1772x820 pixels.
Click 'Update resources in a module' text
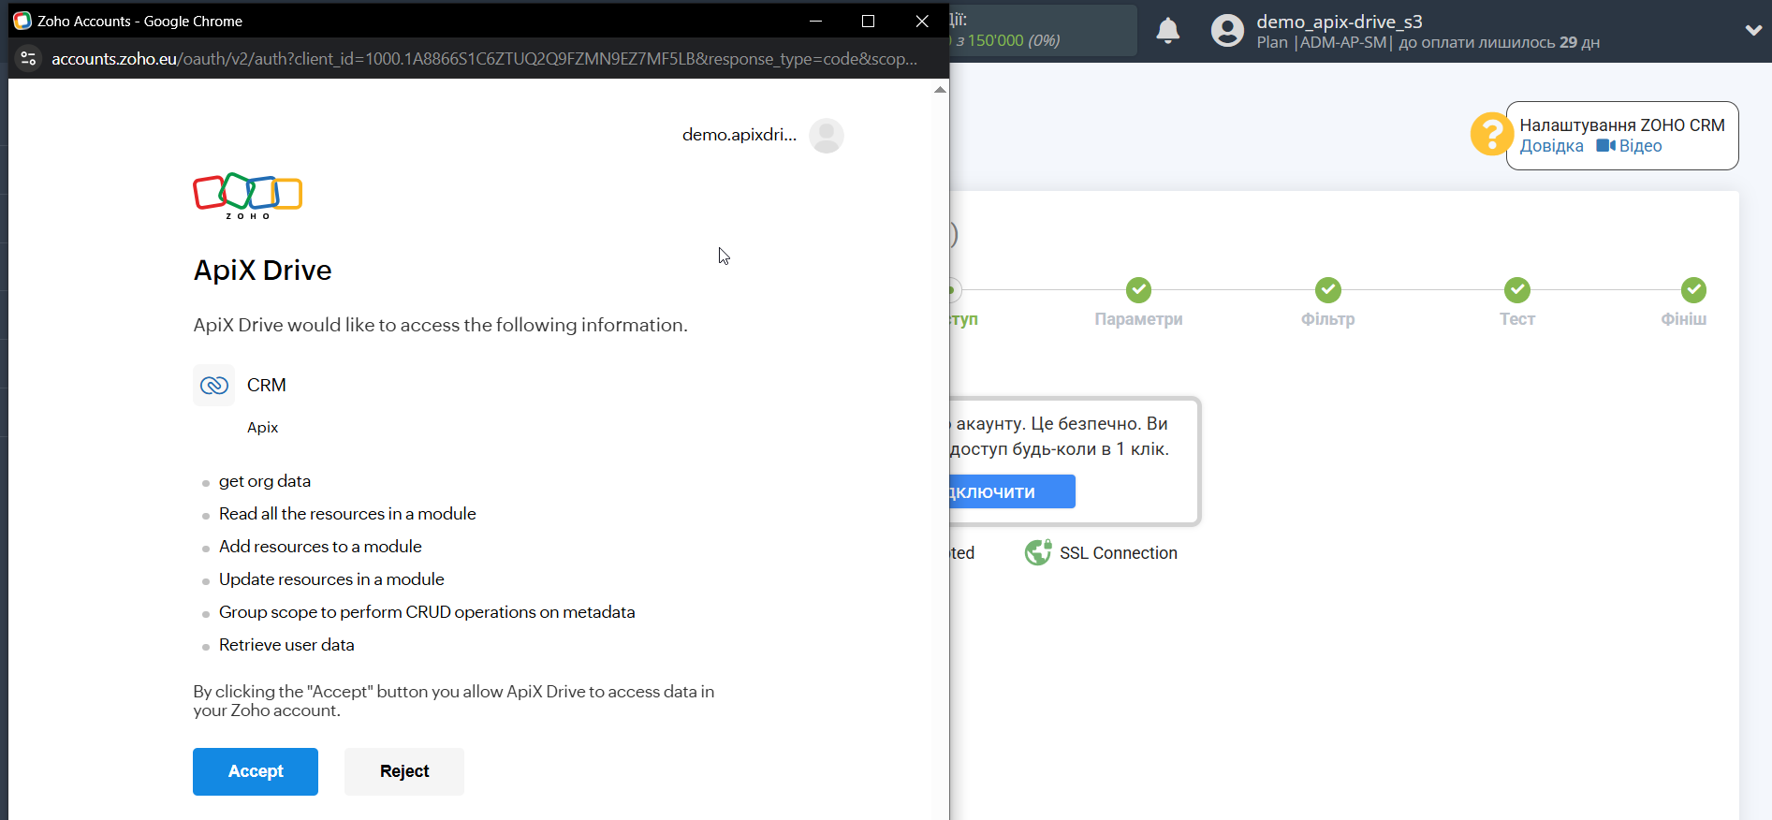331,579
